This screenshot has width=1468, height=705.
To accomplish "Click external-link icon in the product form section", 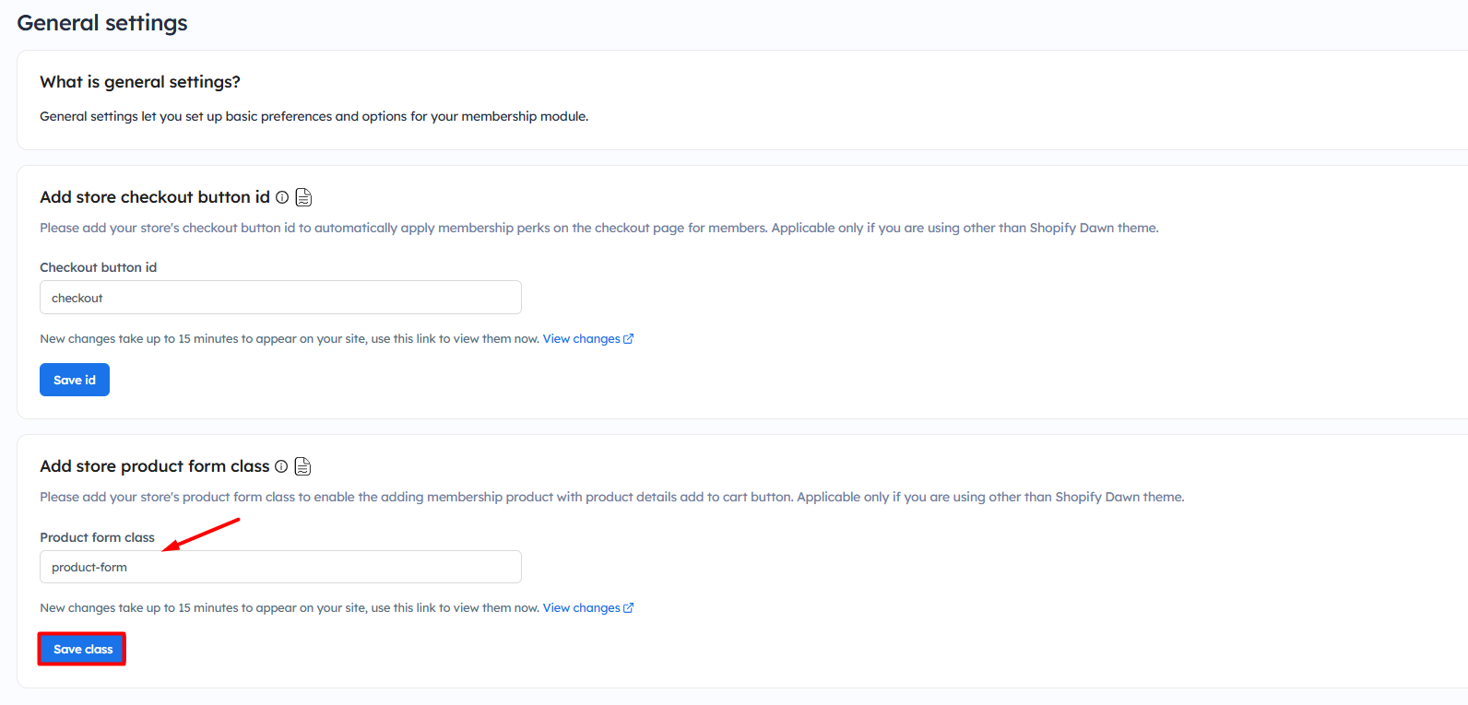I will click(629, 608).
